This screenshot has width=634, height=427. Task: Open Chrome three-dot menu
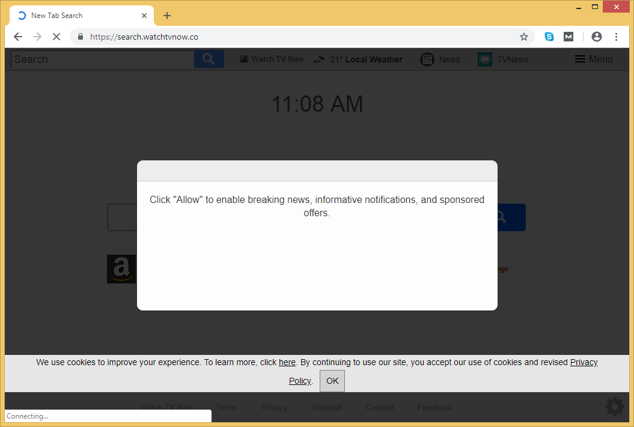click(616, 37)
